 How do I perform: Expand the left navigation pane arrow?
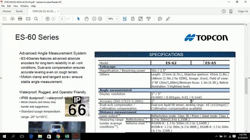pos(1,78)
